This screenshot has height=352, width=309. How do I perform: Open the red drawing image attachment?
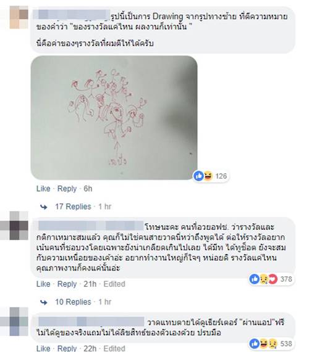point(114,118)
